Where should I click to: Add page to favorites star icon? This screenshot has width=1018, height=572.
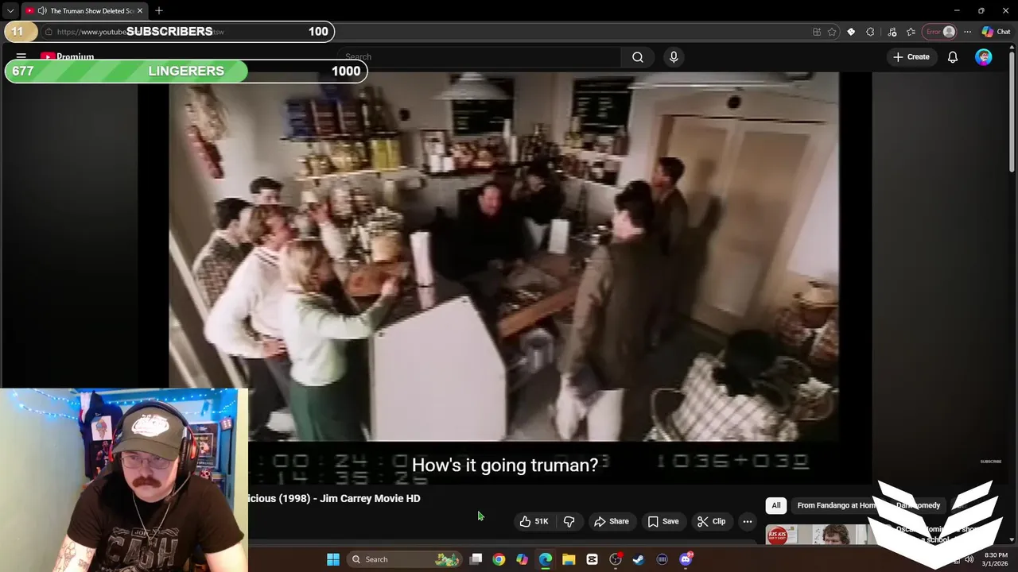[832, 32]
